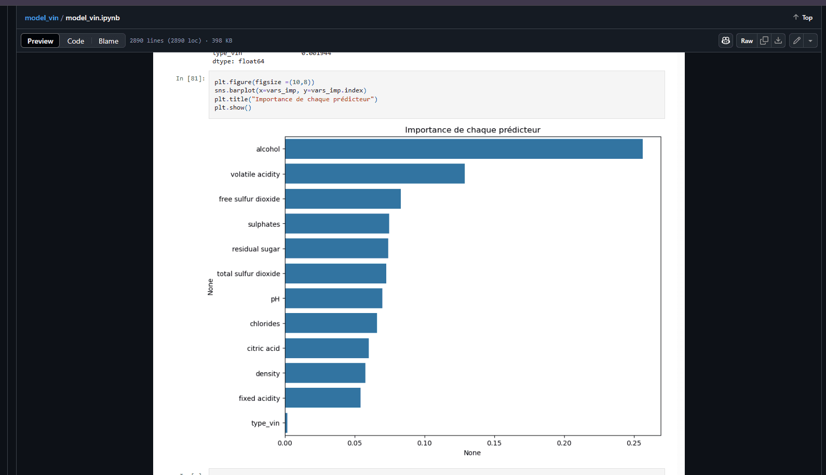This screenshot has width=826, height=475.
Task: Download the raw notebook file
Action: pos(778,40)
